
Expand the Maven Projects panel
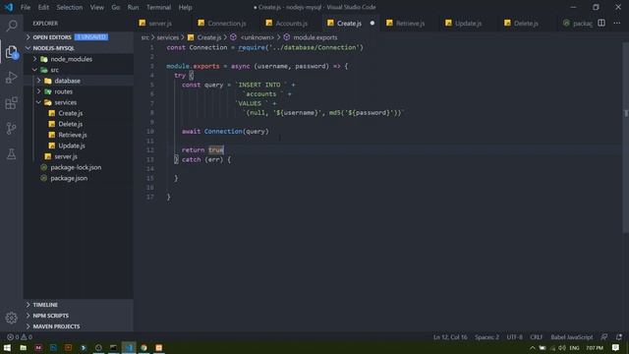pyautogui.click(x=79, y=326)
